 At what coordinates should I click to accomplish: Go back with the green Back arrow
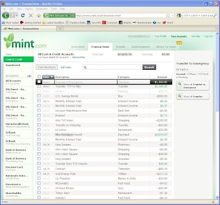tap(5, 15)
